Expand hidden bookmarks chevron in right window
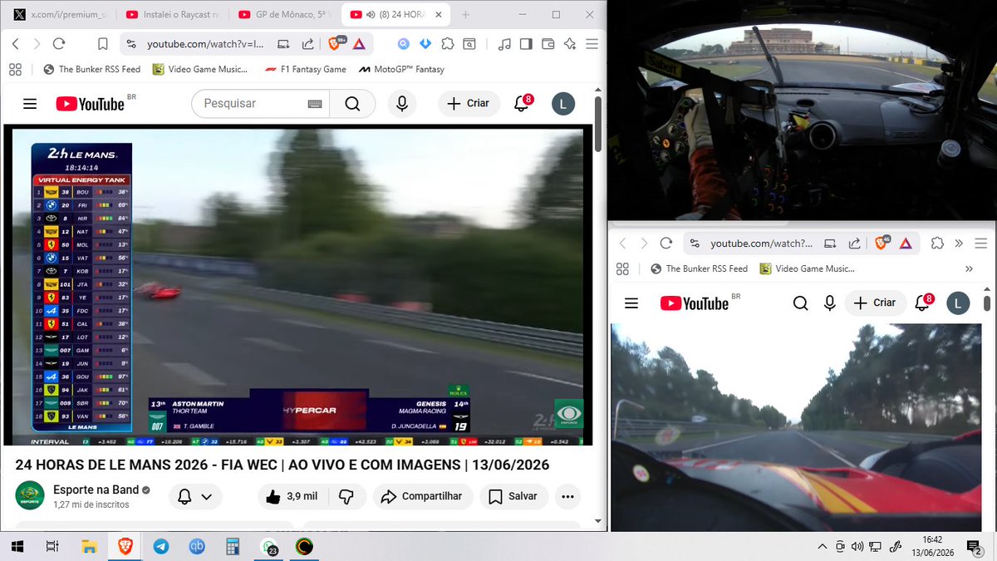The width and height of the screenshot is (997, 561). pyautogui.click(x=969, y=268)
